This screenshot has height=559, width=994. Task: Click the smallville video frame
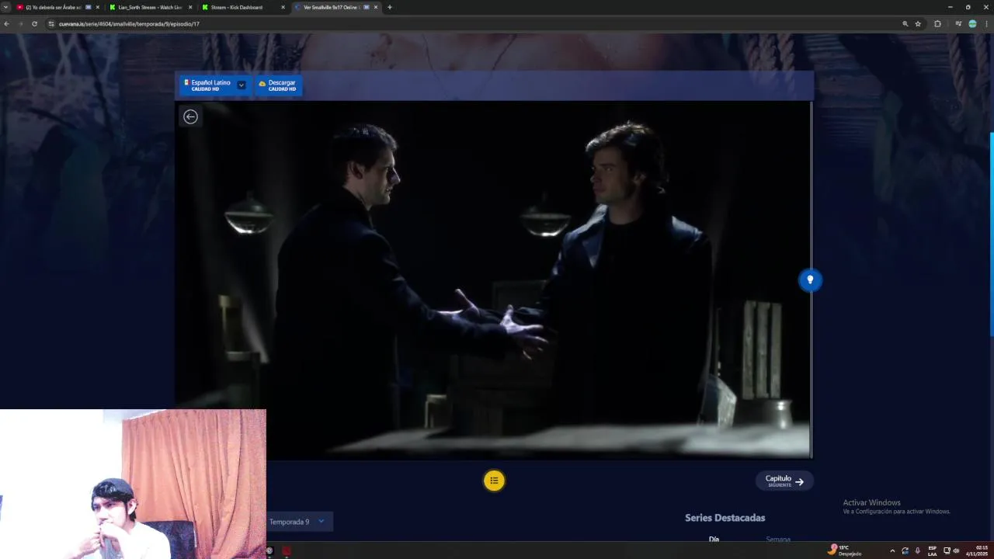493,279
